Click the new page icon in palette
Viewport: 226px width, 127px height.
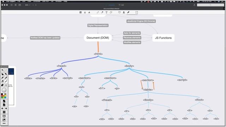[4, 101]
